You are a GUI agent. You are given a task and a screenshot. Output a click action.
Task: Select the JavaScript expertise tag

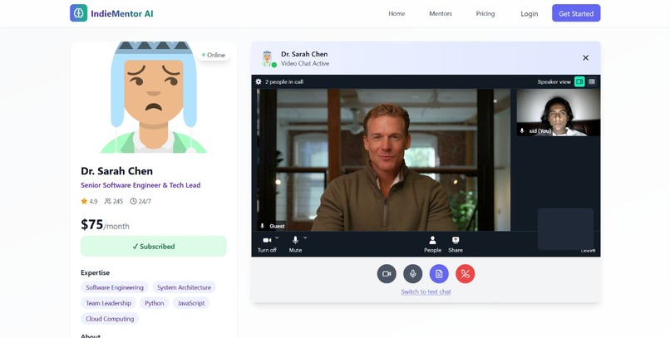click(x=191, y=303)
